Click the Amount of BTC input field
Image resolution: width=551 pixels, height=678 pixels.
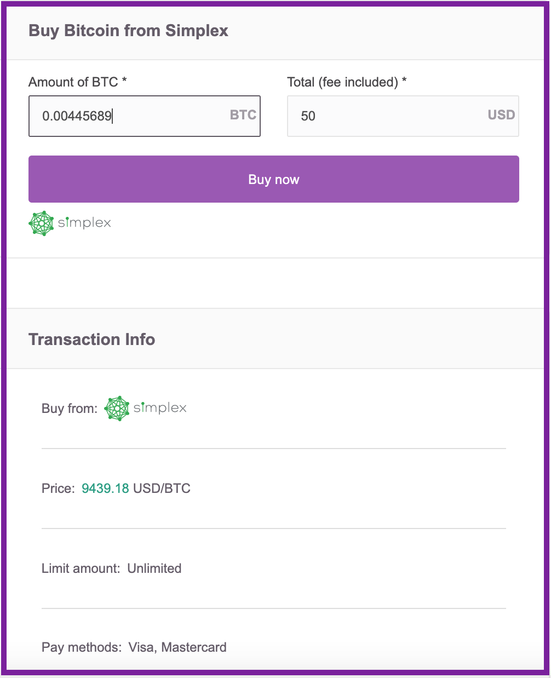point(144,116)
